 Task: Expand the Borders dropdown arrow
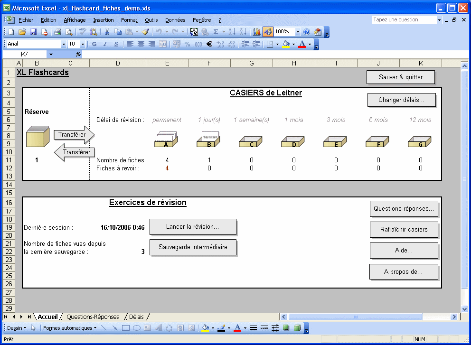pyautogui.click(x=277, y=44)
